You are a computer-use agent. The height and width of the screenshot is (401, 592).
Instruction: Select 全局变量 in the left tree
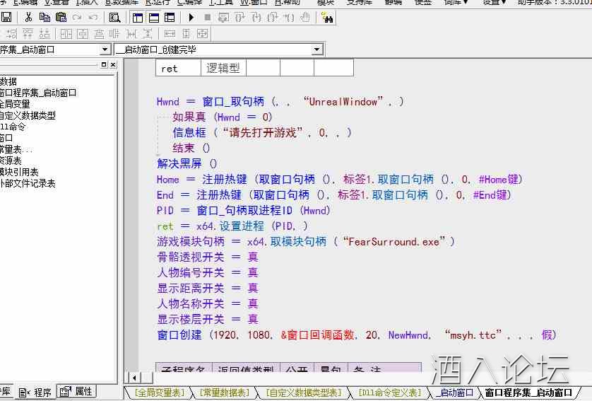[x=16, y=104]
